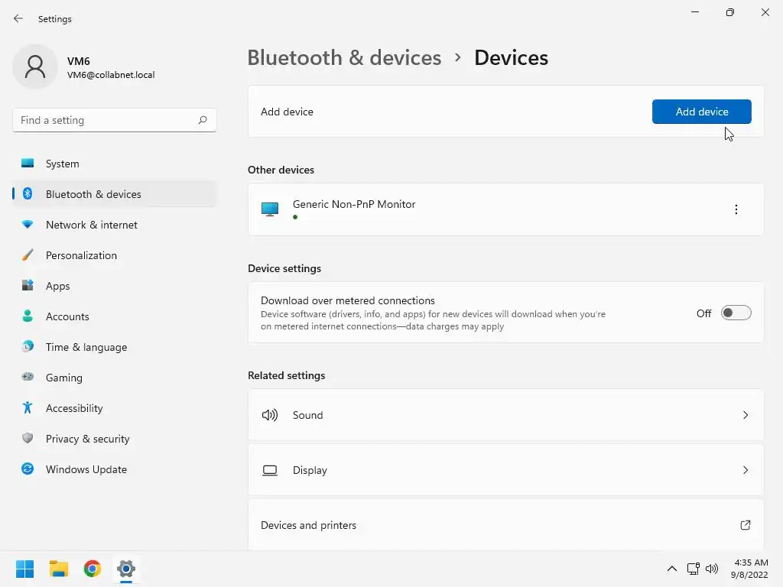The image size is (783, 587).
Task: Click the Find a setting search box
Action: (x=107, y=120)
